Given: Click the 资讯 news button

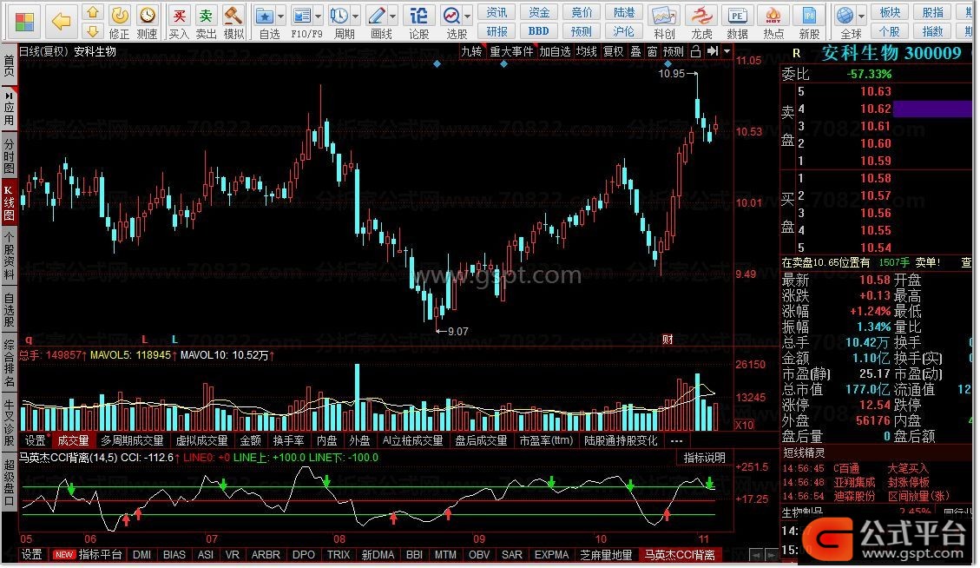Looking at the screenshot, I should [497, 12].
